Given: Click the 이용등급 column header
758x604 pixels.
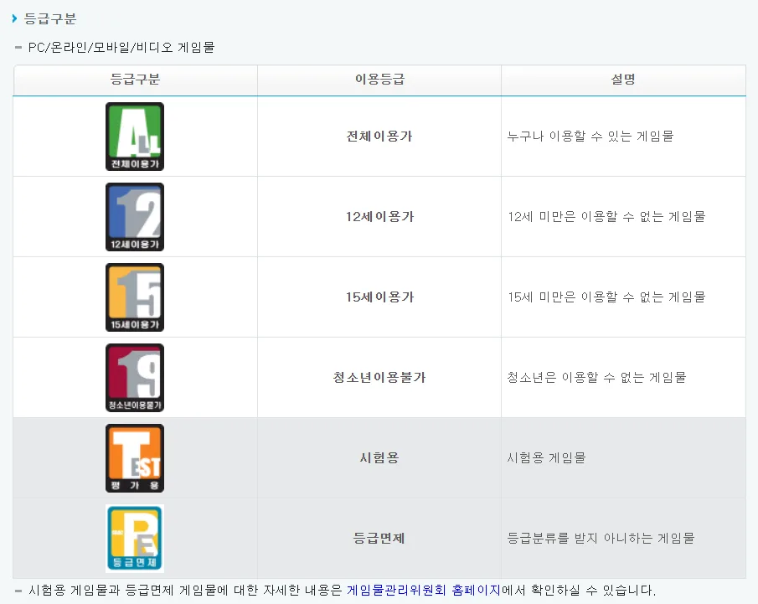Looking at the screenshot, I should coord(379,80).
